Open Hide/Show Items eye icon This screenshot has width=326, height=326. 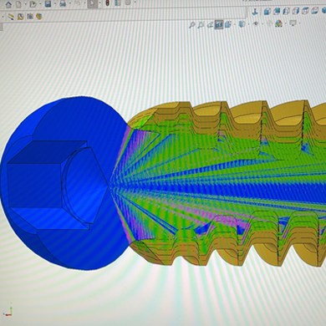click(x=256, y=23)
